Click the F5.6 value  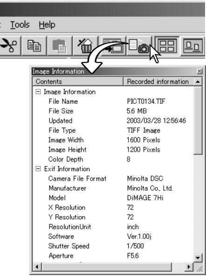coord(133,256)
